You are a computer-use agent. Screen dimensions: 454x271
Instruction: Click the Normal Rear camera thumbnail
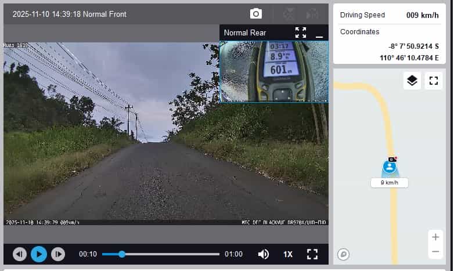(x=274, y=71)
